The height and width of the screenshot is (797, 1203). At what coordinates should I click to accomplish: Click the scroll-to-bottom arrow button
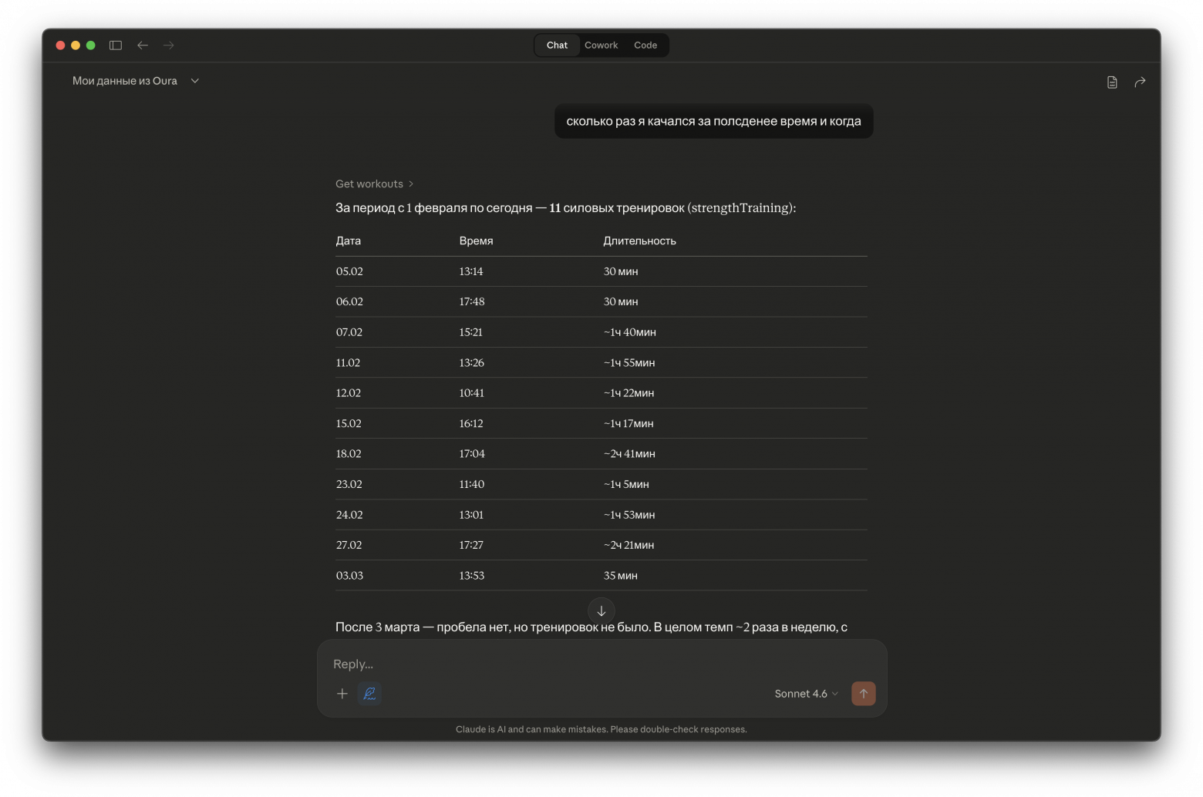tap(601, 610)
